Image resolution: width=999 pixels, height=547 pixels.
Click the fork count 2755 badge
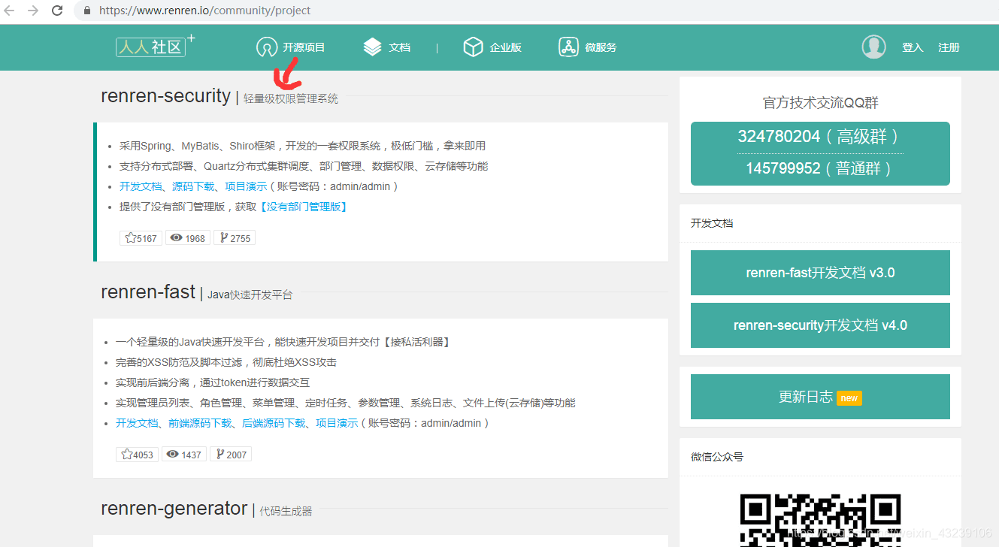(235, 238)
